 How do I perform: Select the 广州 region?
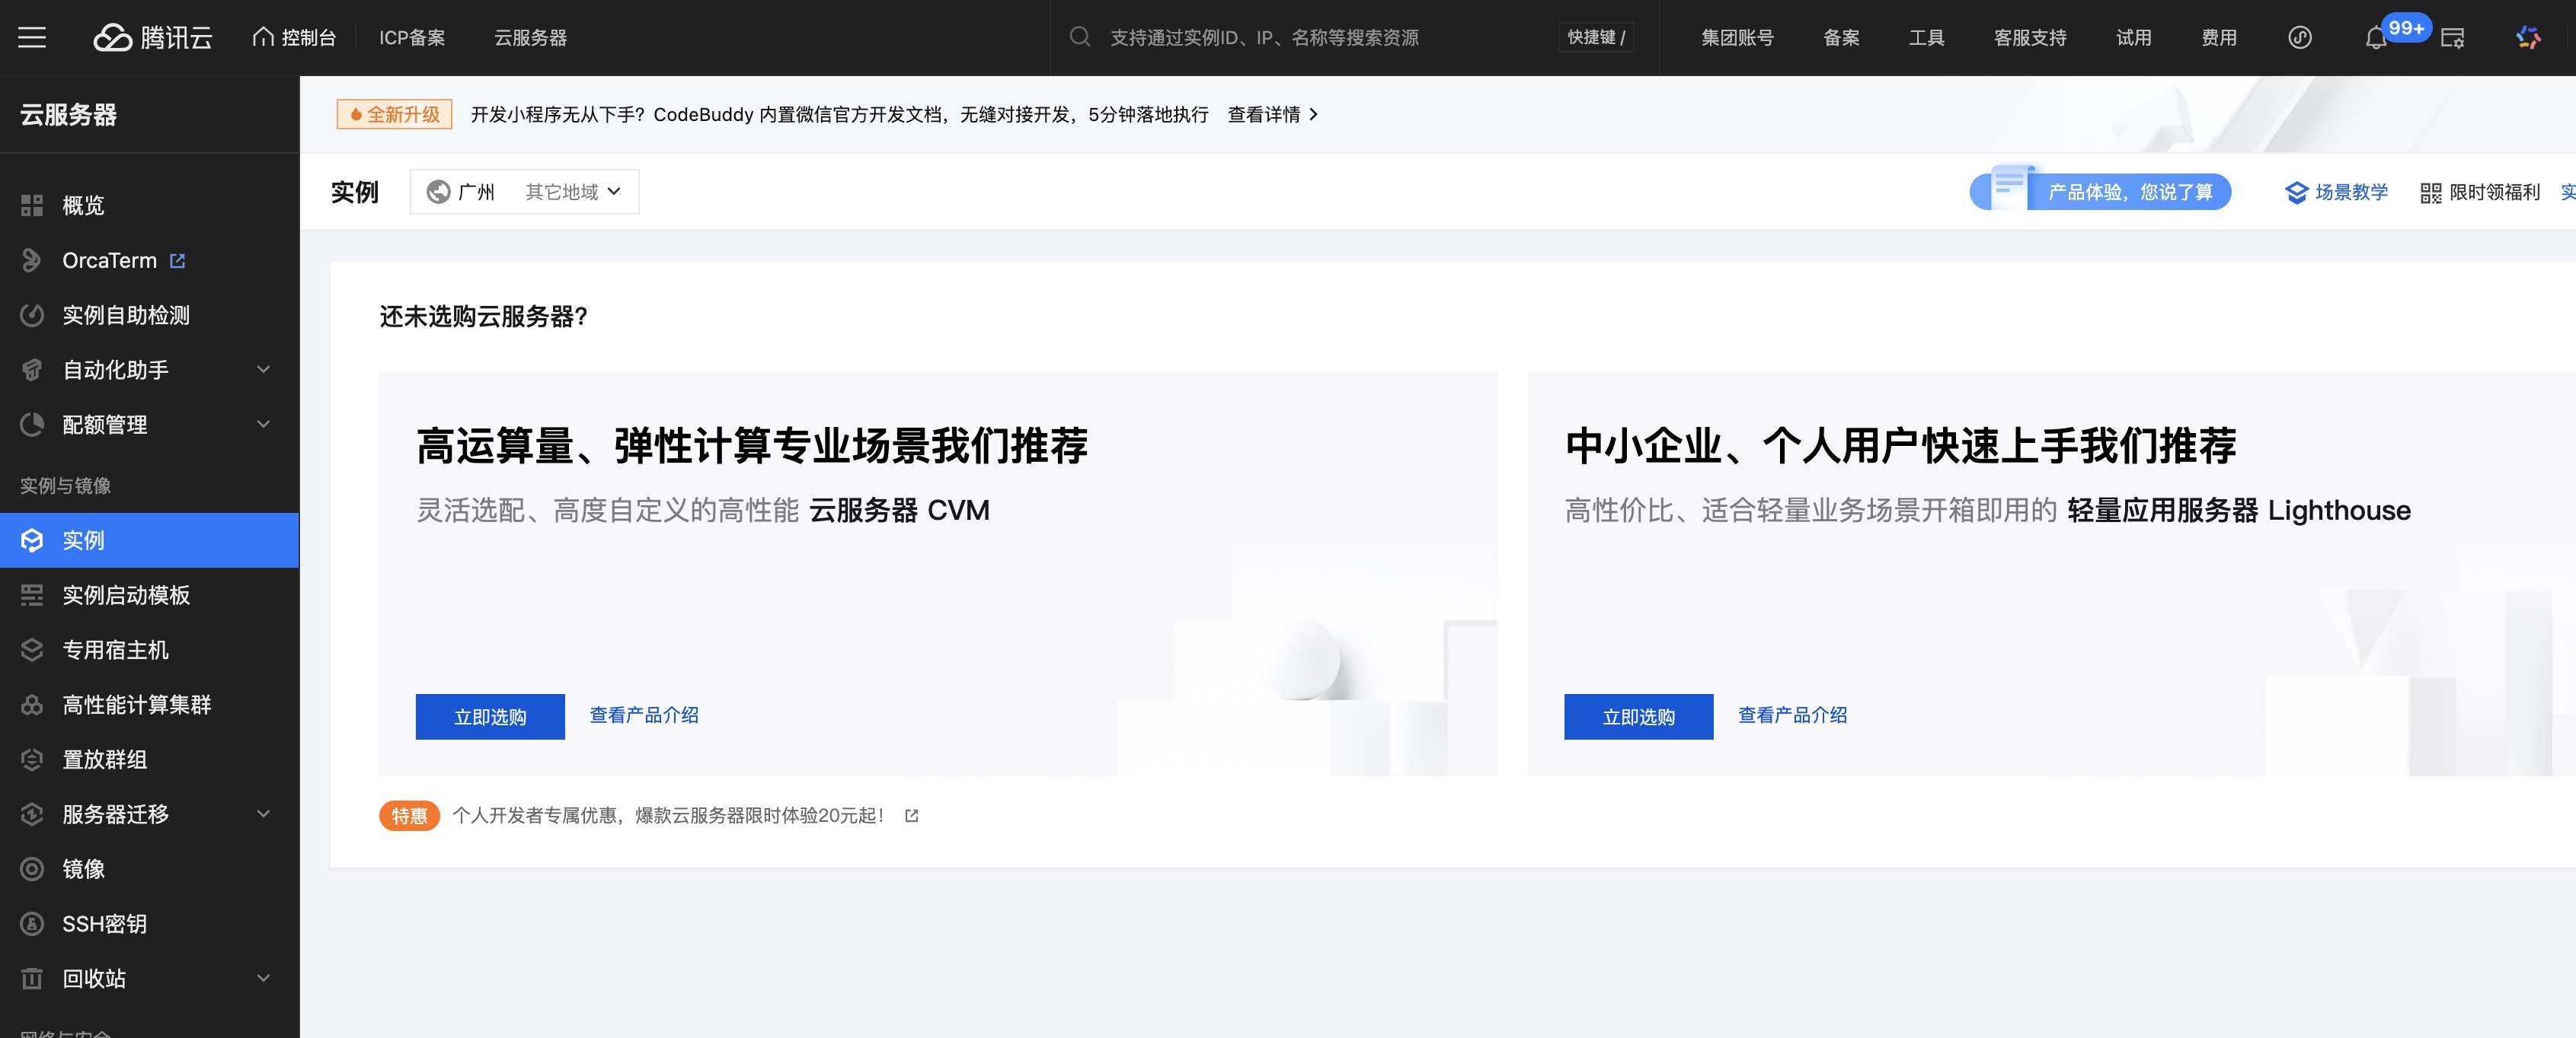click(x=476, y=192)
